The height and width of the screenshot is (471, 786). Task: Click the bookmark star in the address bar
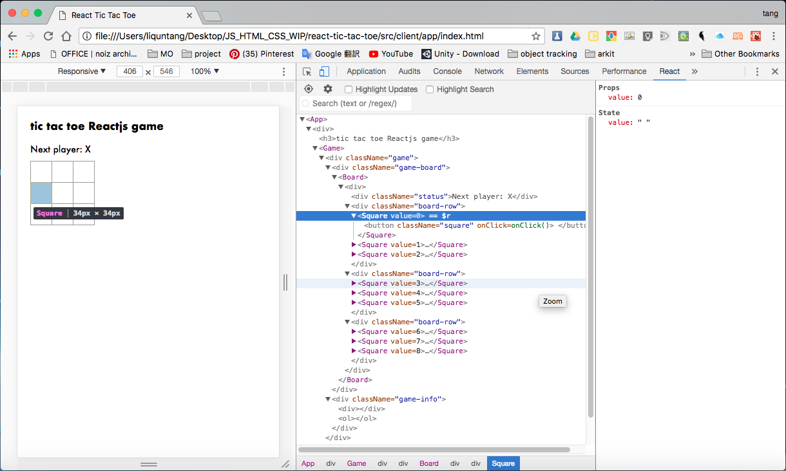(x=535, y=36)
